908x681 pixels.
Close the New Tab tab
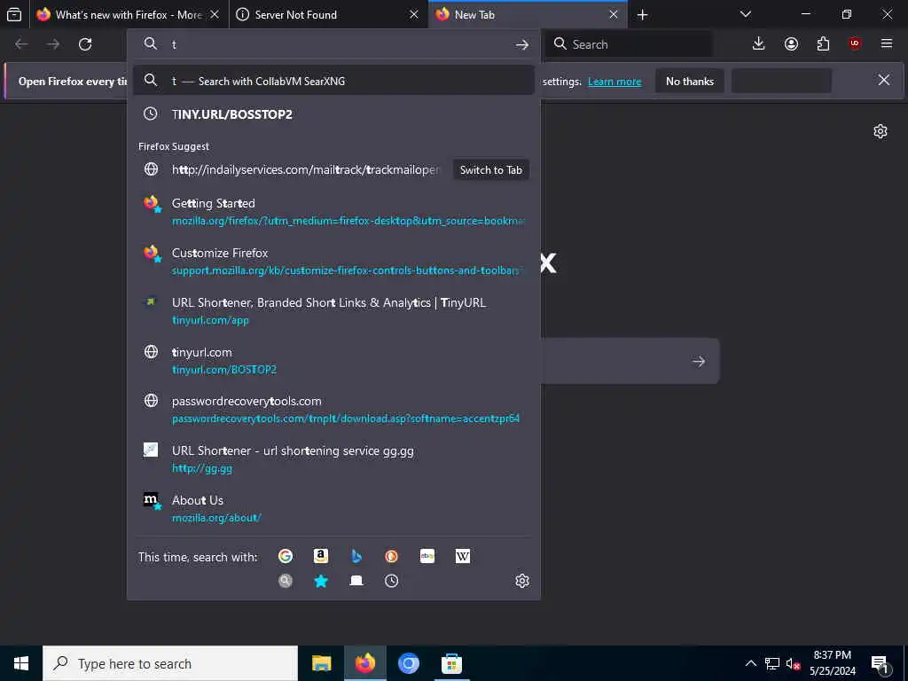pos(614,14)
